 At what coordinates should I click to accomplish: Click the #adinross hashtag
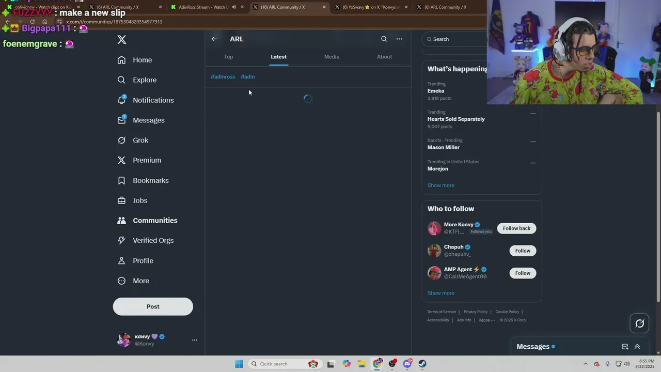[x=223, y=76]
